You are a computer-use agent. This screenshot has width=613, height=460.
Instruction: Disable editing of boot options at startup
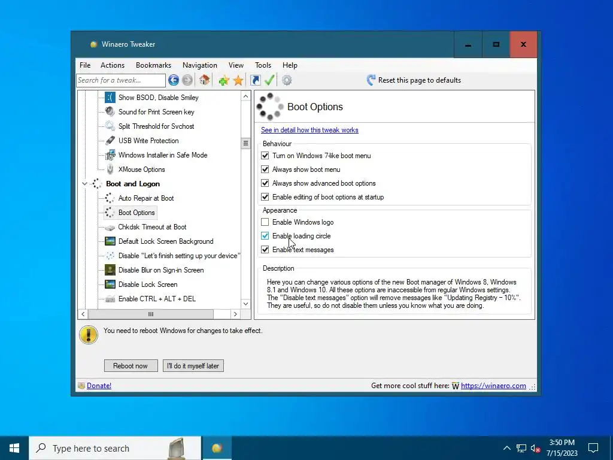(x=265, y=196)
